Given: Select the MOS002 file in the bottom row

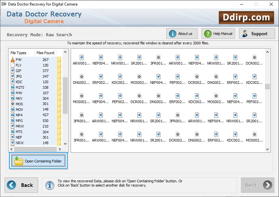Looking at the screenshot, I should (x=254, y=137).
